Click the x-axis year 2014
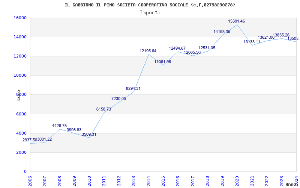This screenshot has height=188, width=300. [148, 181]
